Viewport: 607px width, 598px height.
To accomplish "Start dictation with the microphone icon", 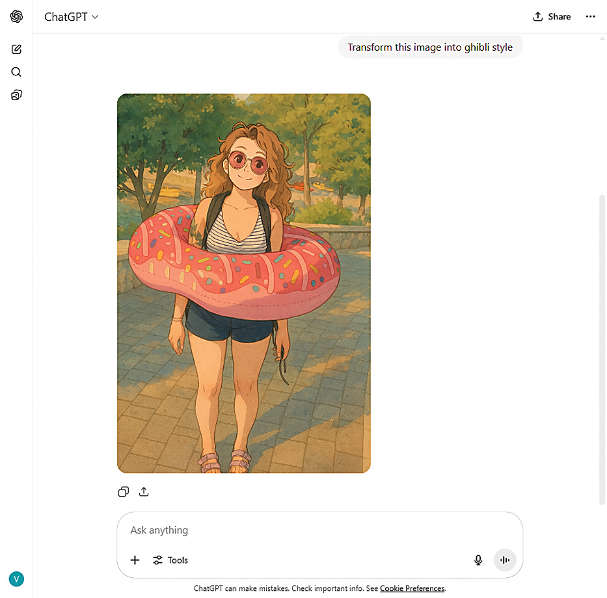I will pyautogui.click(x=478, y=560).
